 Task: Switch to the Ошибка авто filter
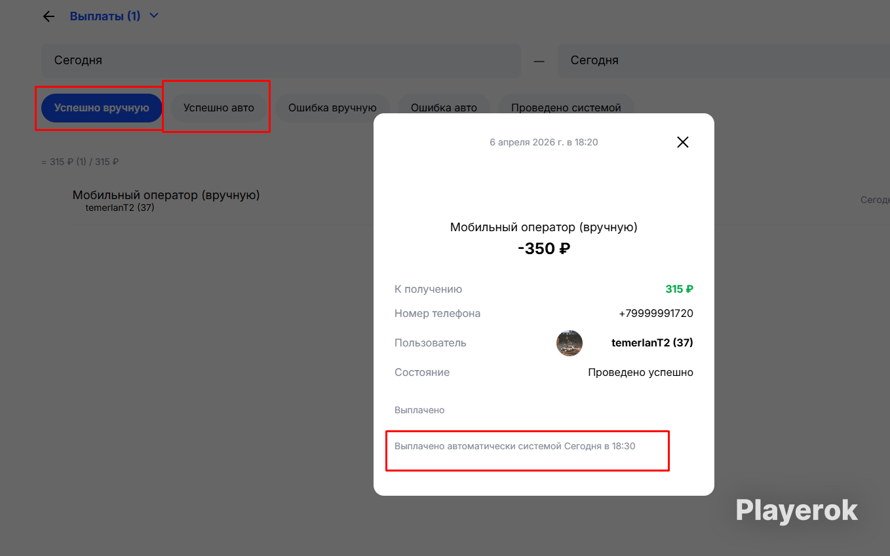coord(444,108)
